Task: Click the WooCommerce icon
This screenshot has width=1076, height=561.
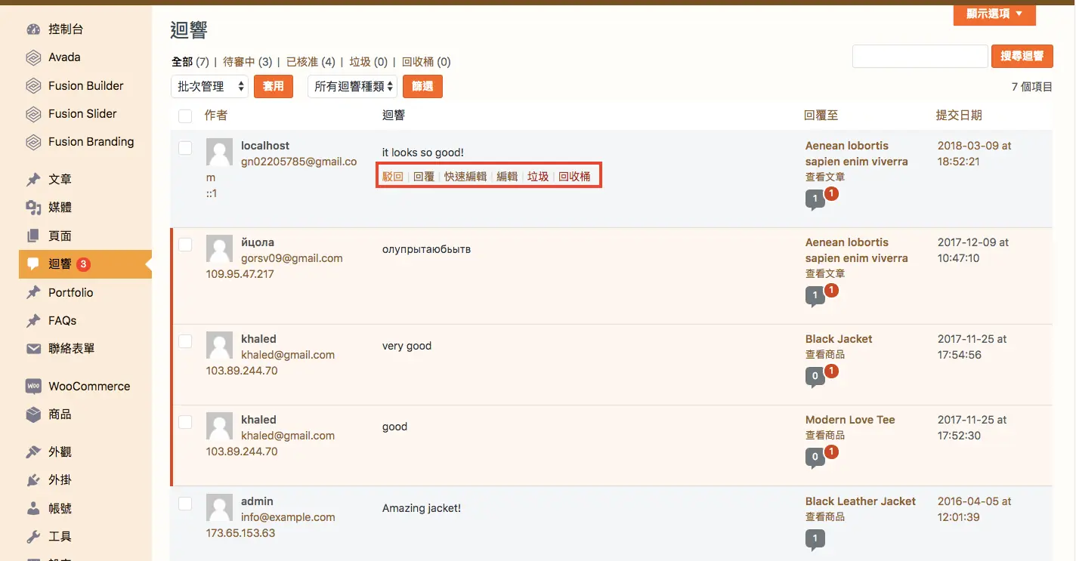Action: [x=33, y=387]
